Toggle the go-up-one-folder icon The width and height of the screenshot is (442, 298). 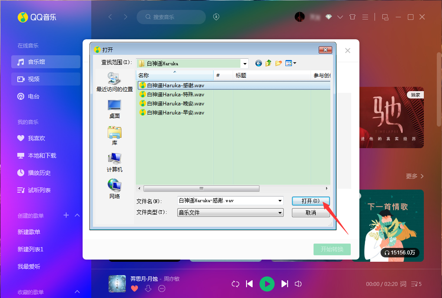point(268,63)
